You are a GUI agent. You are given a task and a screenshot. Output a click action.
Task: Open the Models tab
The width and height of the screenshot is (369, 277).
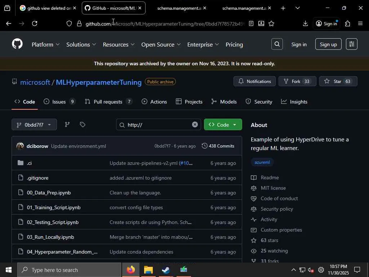[x=224, y=102]
